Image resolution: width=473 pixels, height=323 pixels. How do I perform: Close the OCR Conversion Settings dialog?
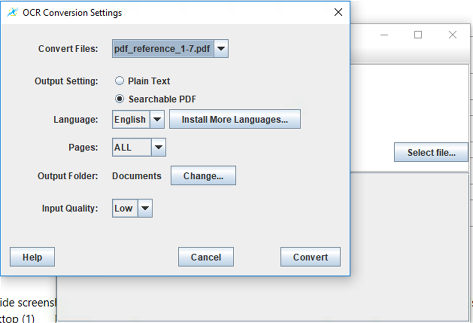[x=338, y=12]
